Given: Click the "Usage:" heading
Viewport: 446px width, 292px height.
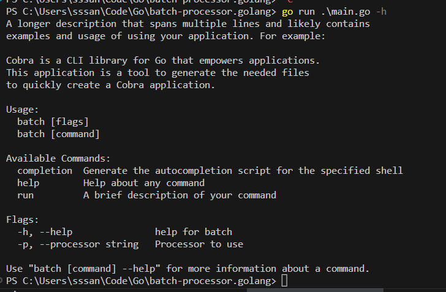Looking at the screenshot, I should (23, 110).
